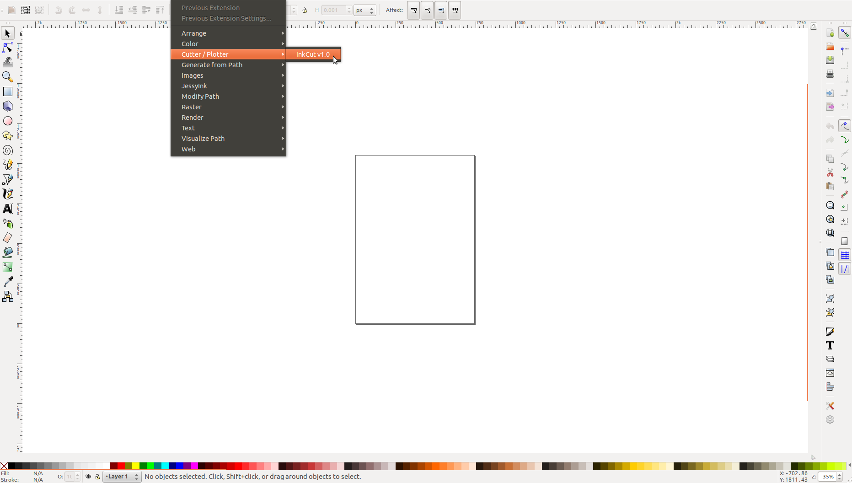Expand the Web submenu
This screenshot has width=852, height=483.
(x=228, y=149)
